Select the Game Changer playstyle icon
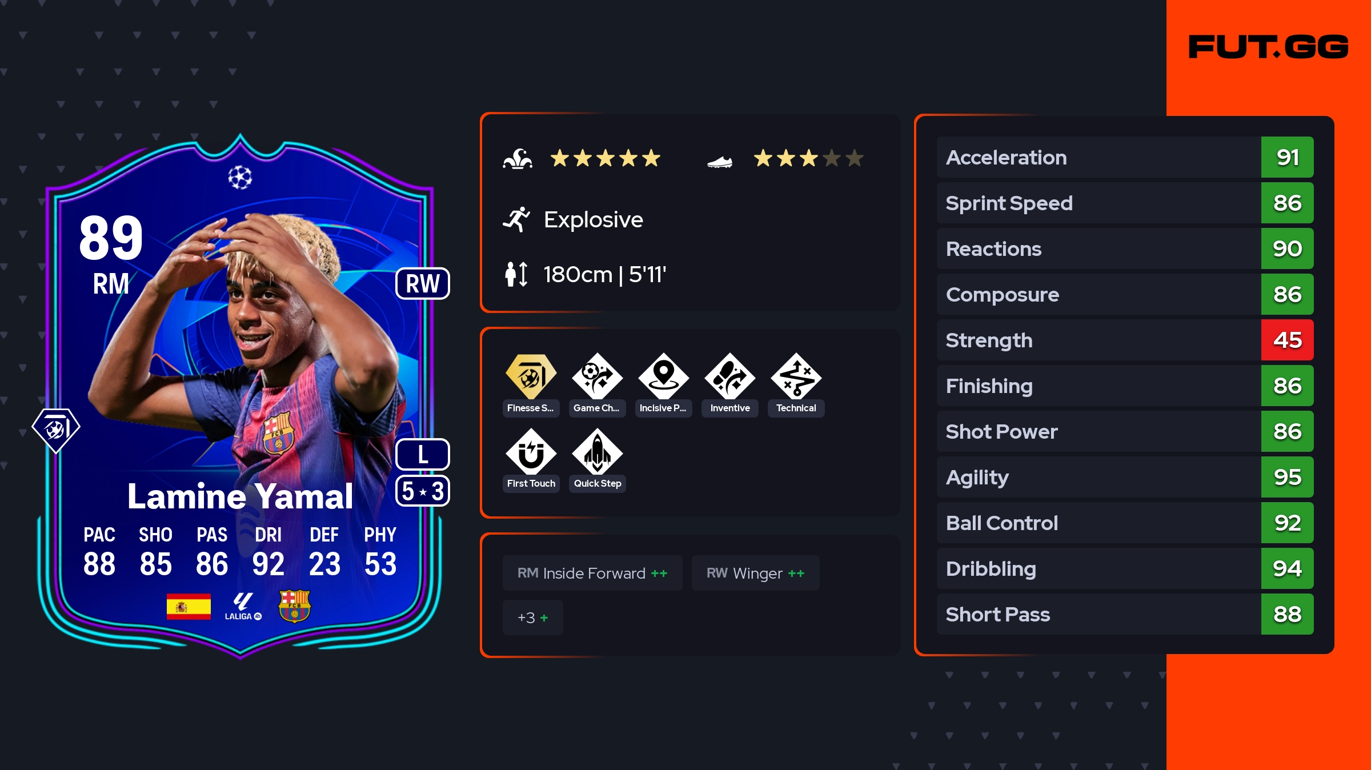 (598, 376)
